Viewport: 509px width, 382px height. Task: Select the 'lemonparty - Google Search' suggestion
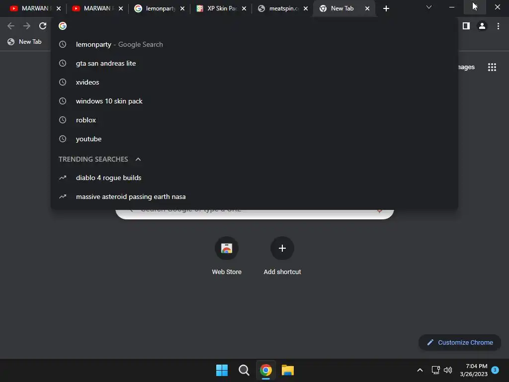pos(254,44)
